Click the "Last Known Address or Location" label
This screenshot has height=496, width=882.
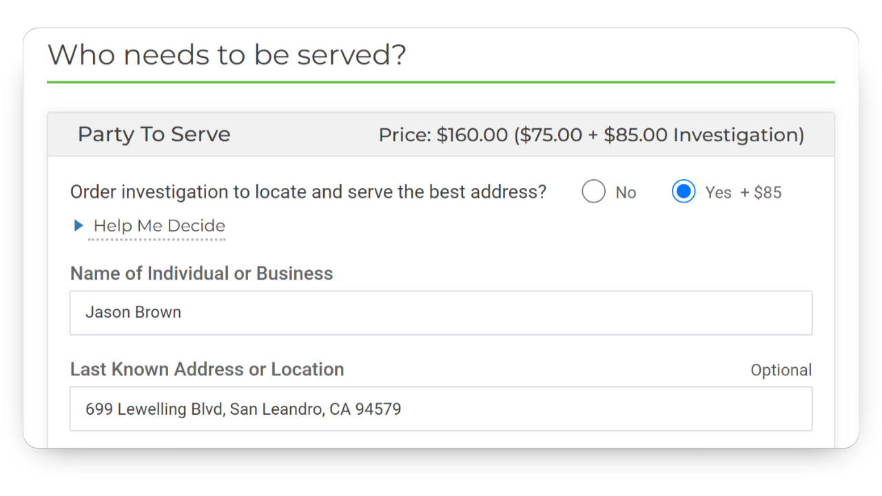tap(207, 369)
